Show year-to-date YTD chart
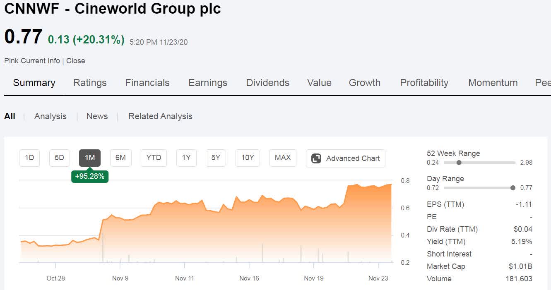 coord(154,158)
